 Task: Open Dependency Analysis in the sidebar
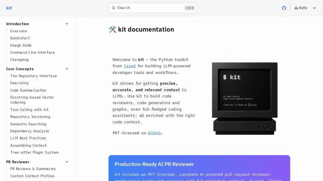29,131
